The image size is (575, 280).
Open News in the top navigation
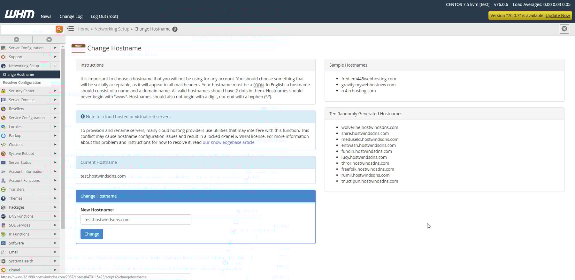point(46,17)
